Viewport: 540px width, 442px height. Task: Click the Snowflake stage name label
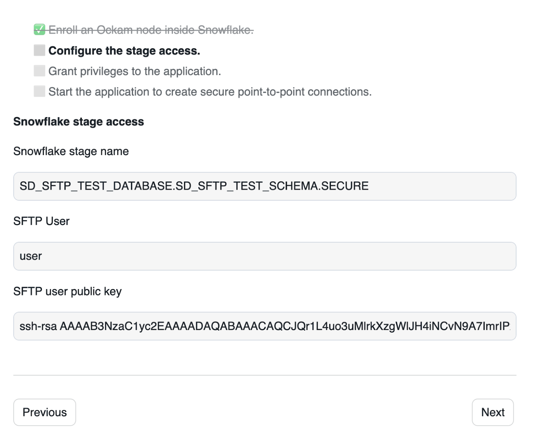(71, 151)
